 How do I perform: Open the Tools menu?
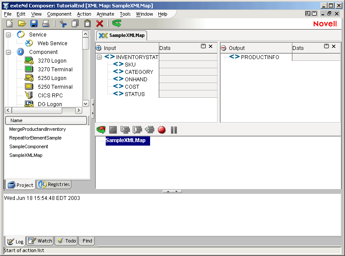(125, 14)
